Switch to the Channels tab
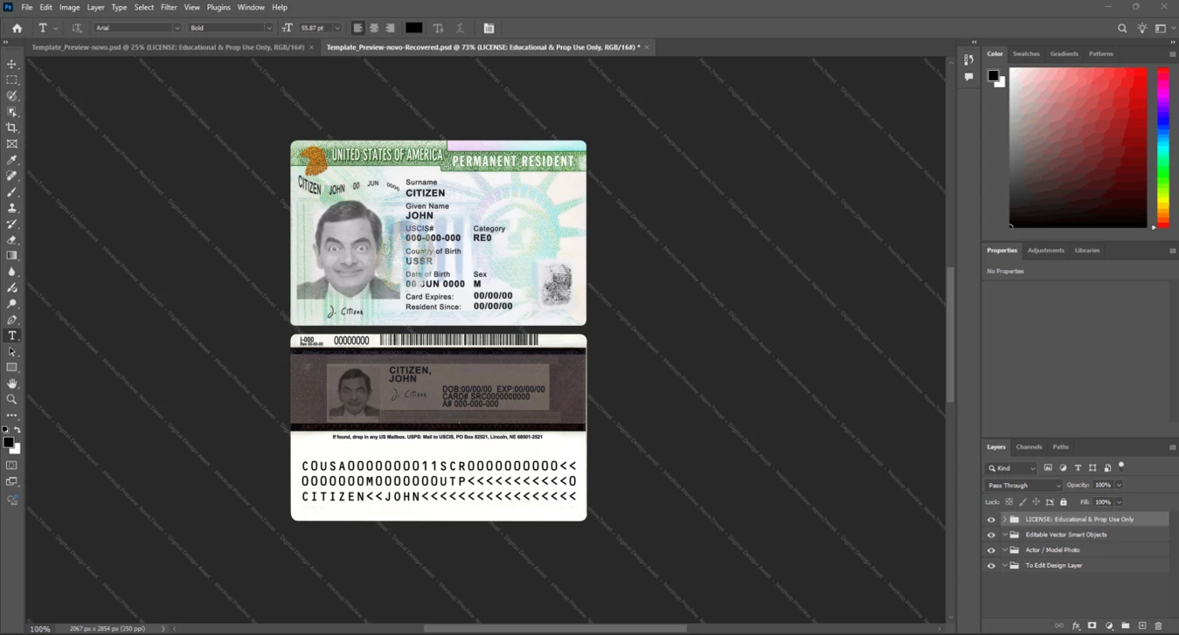Screen dimensions: 1179x635 pyautogui.click(x=1029, y=446)
